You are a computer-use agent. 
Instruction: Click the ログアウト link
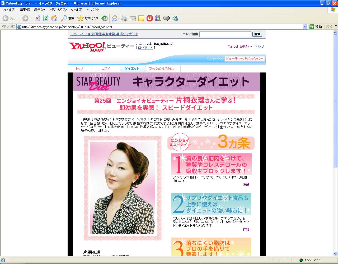click(x=145, y=48)
